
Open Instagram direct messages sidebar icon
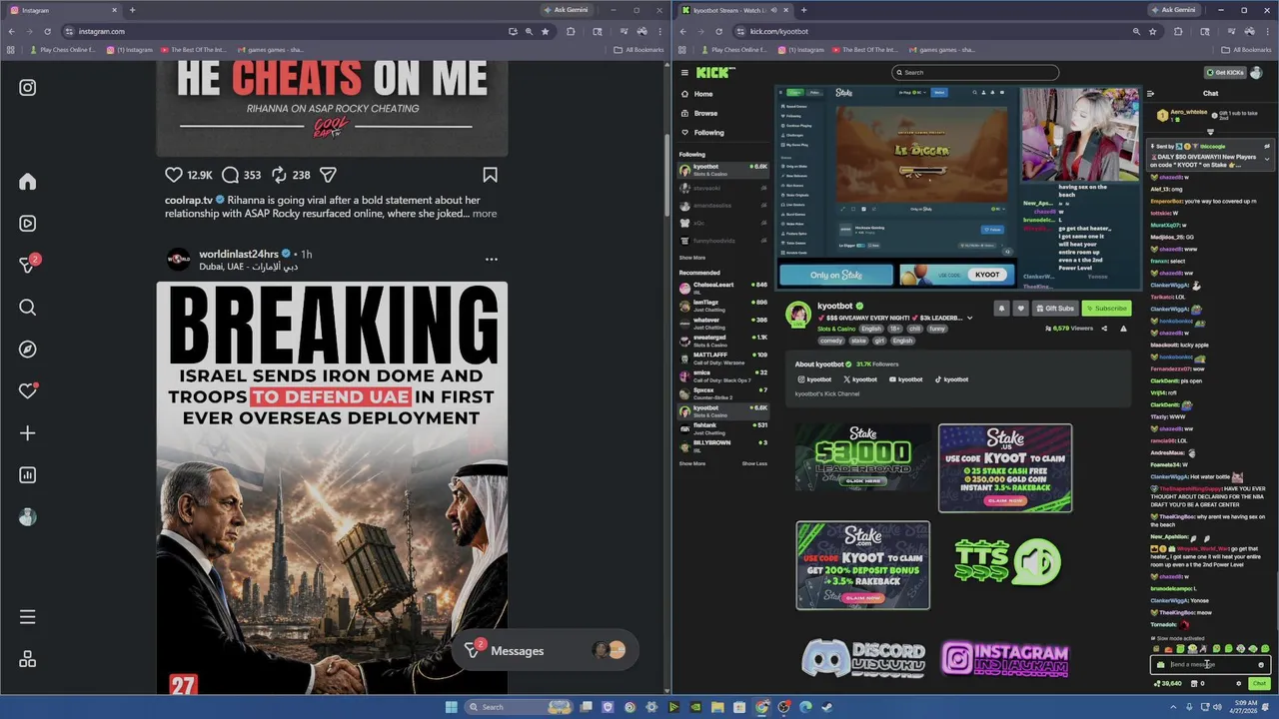pyautogui.click(x=28, y=266)
